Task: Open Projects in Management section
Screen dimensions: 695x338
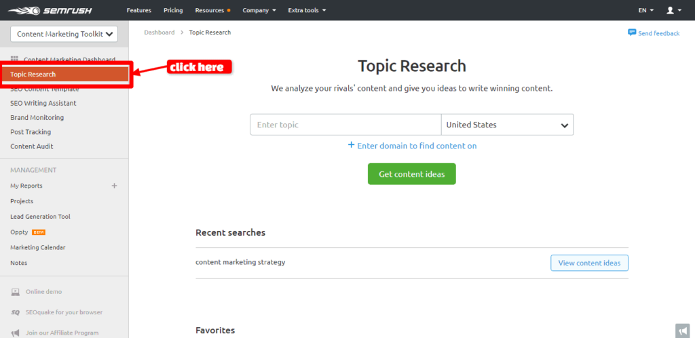Action: (x=22, y=201)
